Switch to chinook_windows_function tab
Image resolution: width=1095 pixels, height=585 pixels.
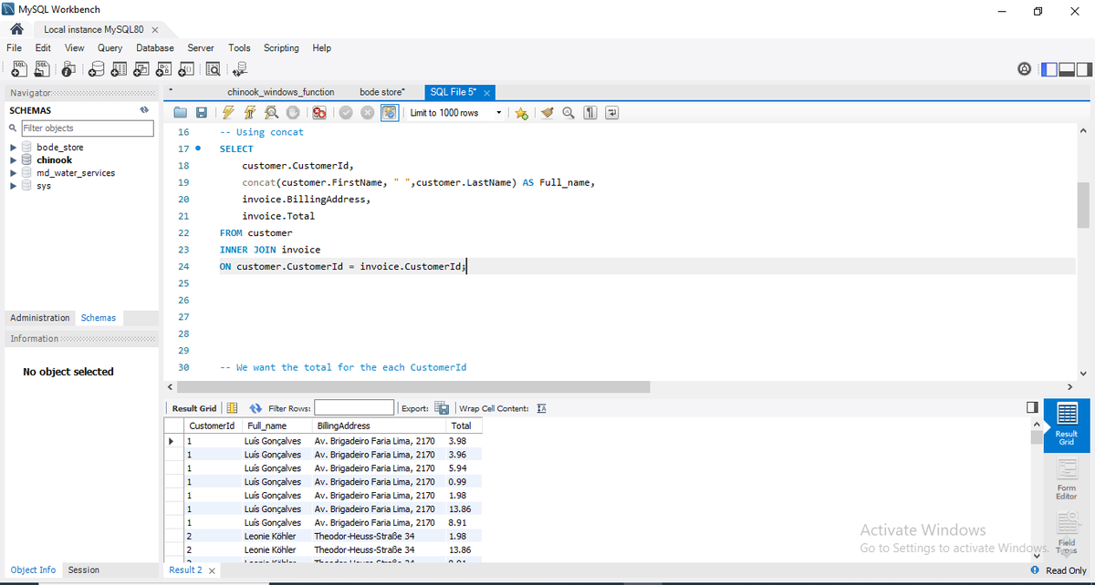(281, 92)
